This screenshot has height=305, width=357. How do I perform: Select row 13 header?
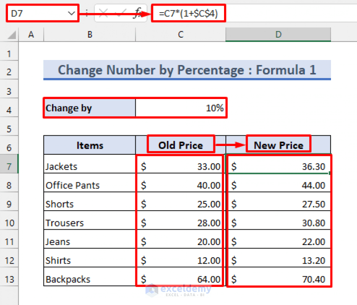(9, 277)
